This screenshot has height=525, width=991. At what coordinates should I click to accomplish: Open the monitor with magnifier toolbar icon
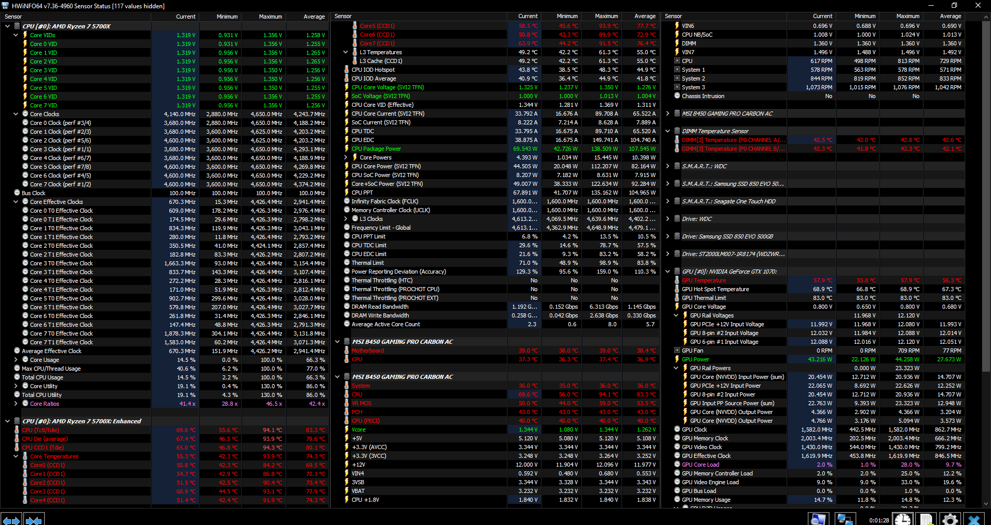pyautogui.click(x=818, y=519)
